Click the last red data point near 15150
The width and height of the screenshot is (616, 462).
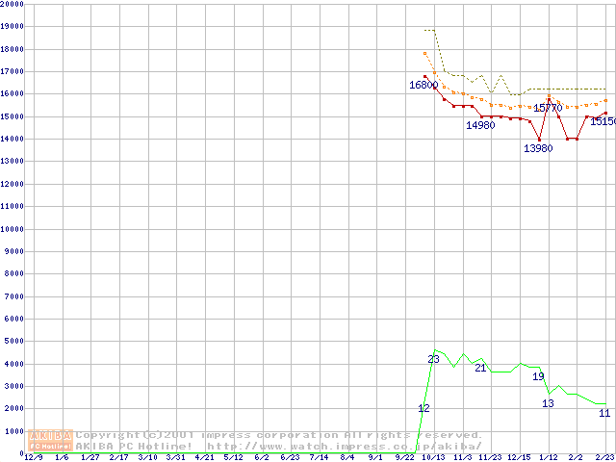pyautogui.click(x=605, y=113)
